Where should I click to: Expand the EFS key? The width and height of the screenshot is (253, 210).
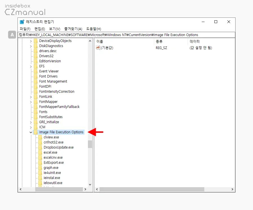point(31,67)
